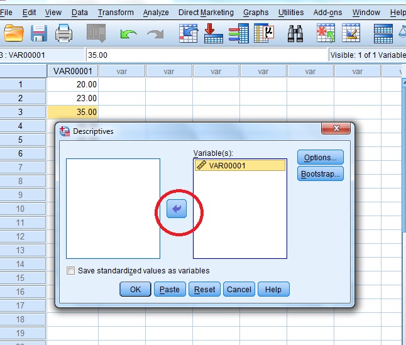
Task: Open the Recall recently used dialogs icon
Action: coord(96,33)
